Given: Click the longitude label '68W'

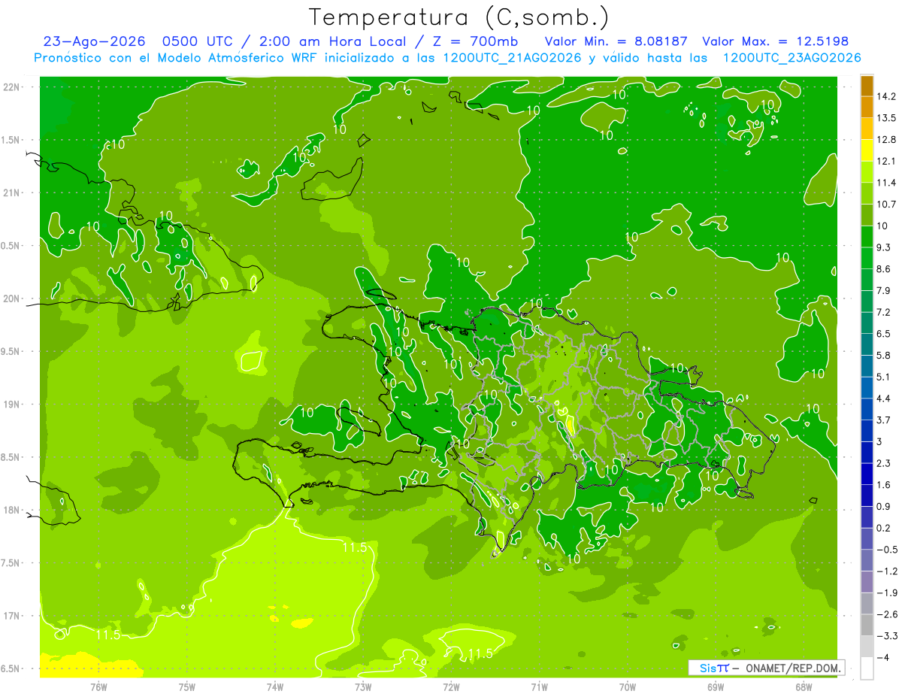Looking at the screenshot, I should point(804,686).
